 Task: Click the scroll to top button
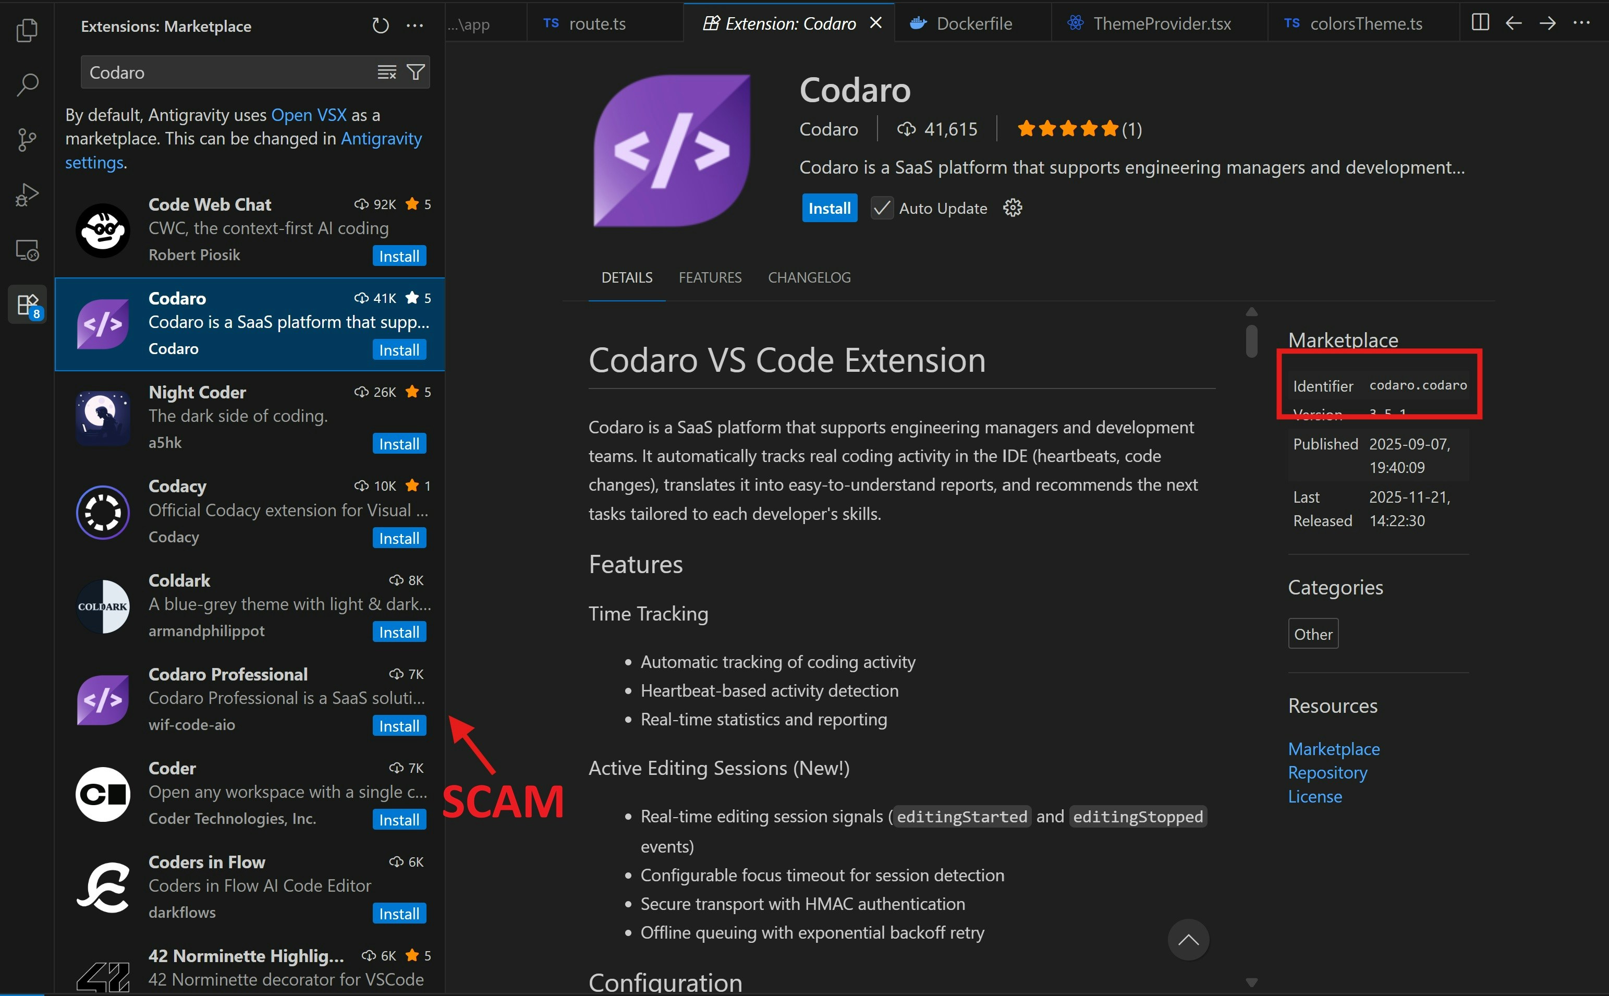pyautogui.click(x=1188, y=939)
